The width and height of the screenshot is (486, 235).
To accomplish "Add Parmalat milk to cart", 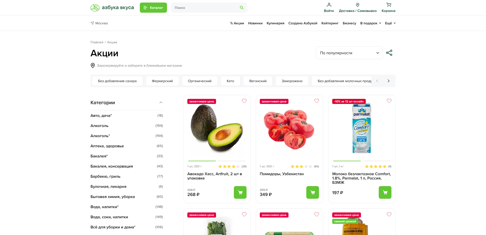I will (x=385, y=192).
